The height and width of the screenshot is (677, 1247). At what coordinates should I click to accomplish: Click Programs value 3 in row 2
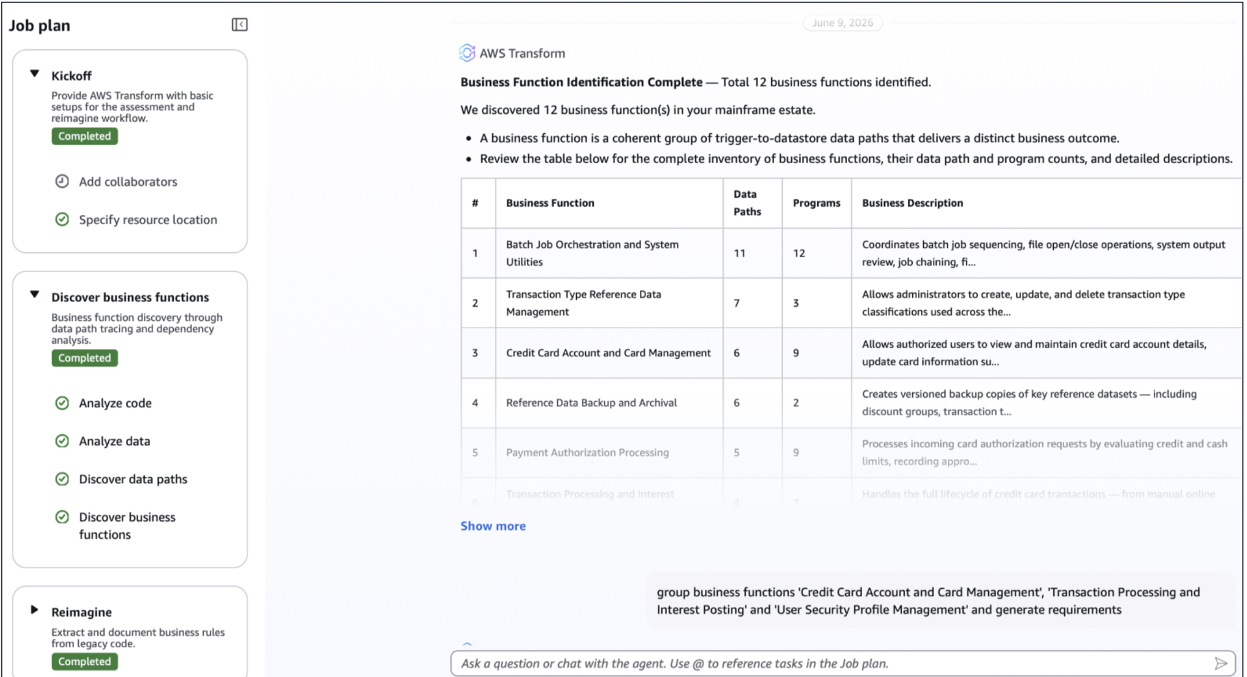click(x=795, y=303)
